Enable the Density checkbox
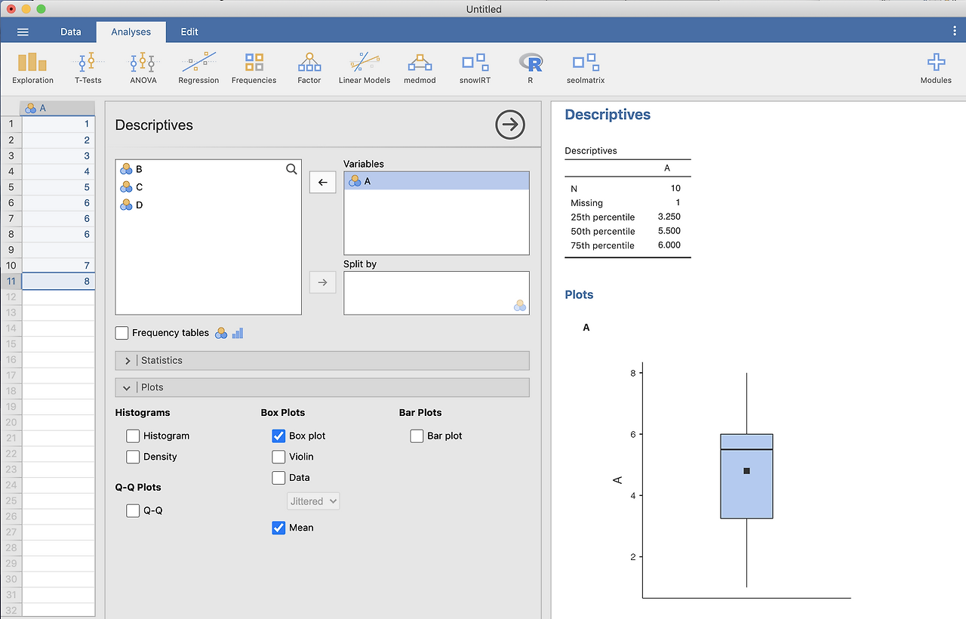Image resolution: width=966 pixels, height=619 pixels. (133, 457)
